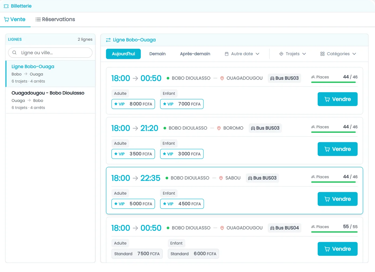Screen dimensions: 375x272
Task: Select the Après-demain date filter
Action: coord(195,54)
